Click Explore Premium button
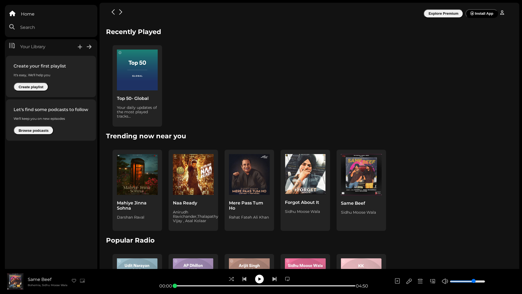The image size is (522, 294). click(443, 14)
